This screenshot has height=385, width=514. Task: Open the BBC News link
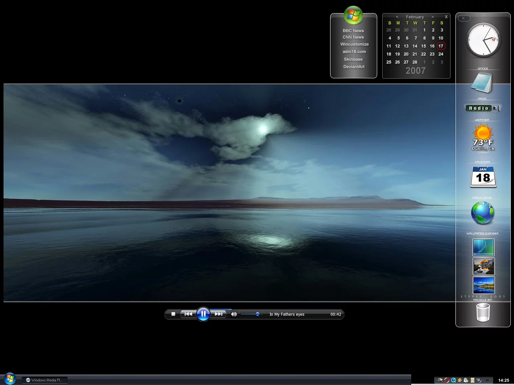click(353, 30)
